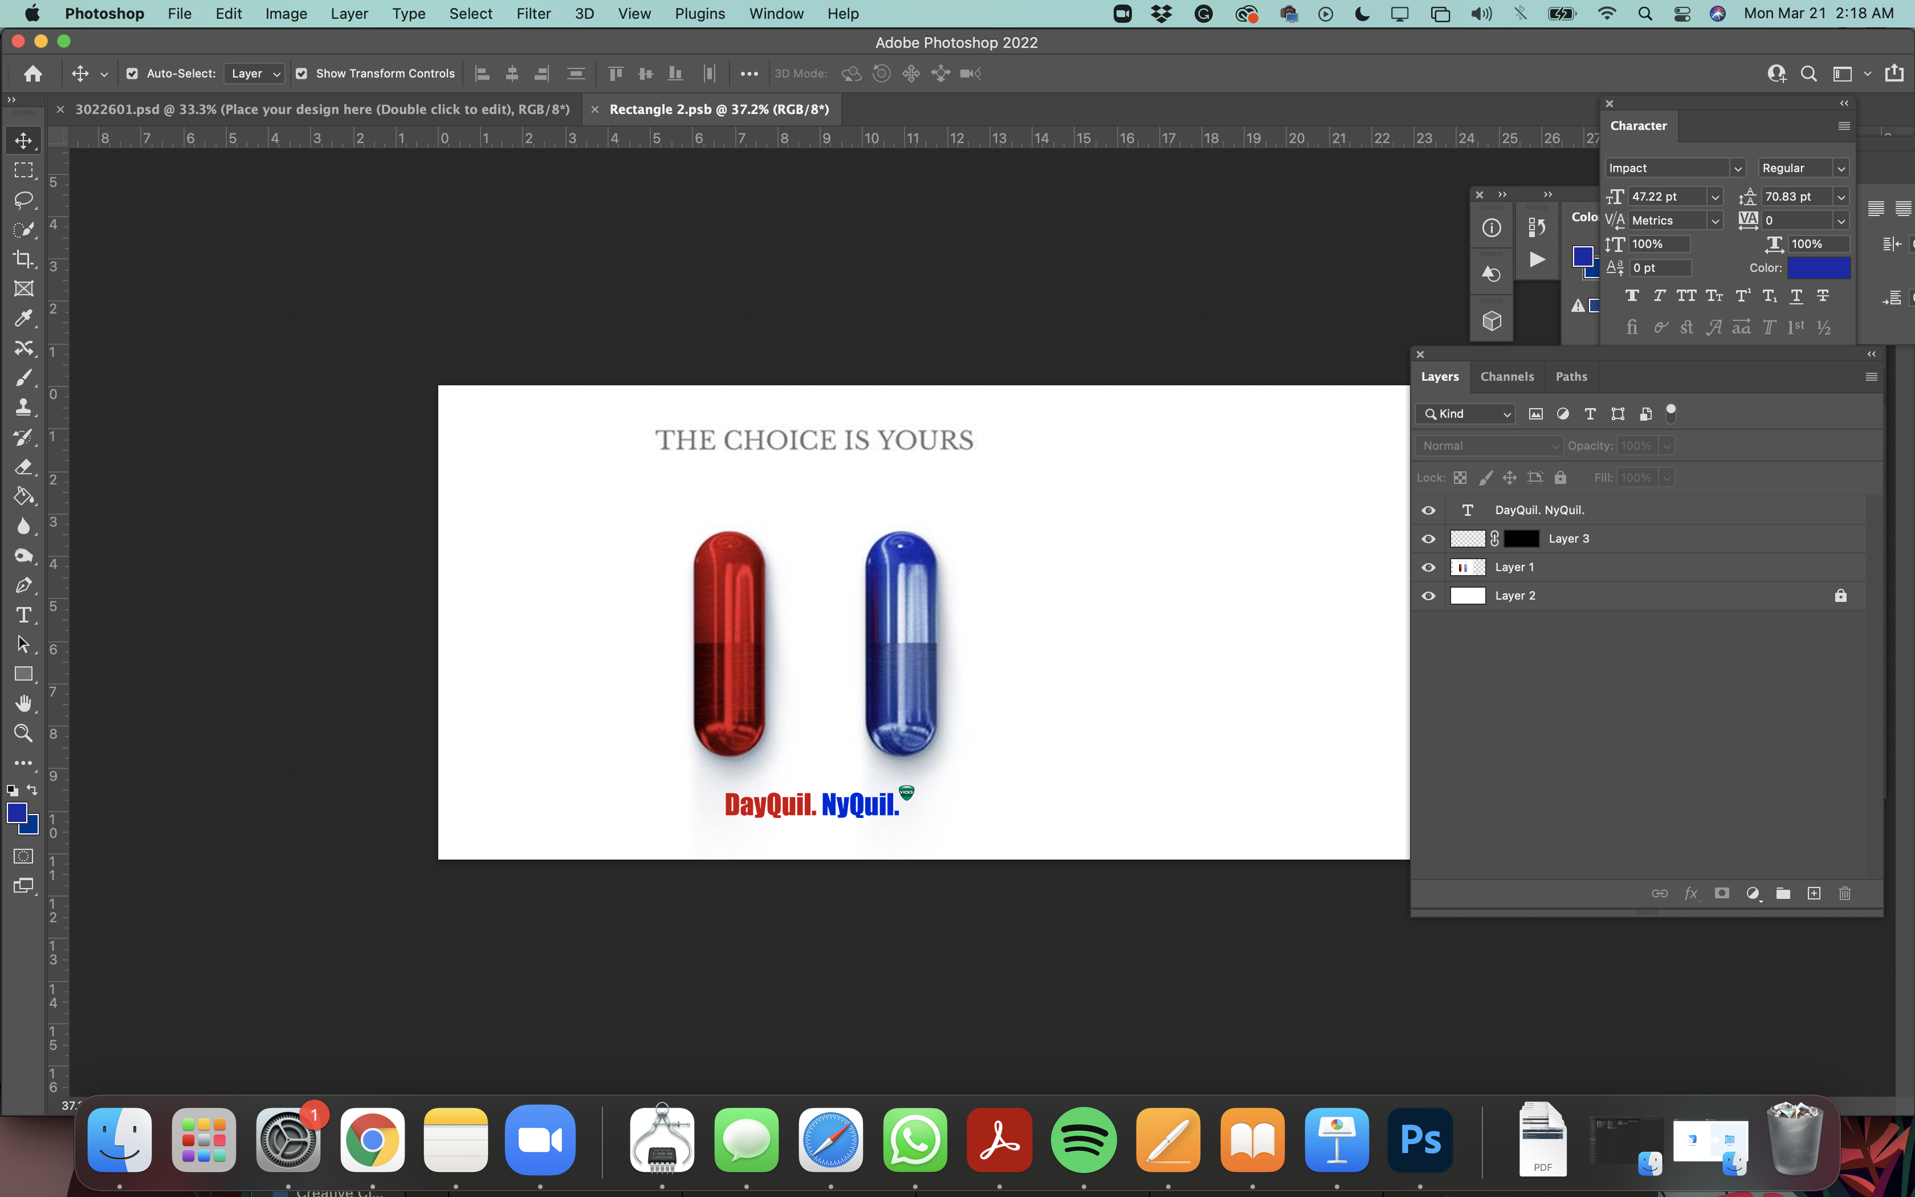Viewport: 1915px width, 1197px height.
Task: Open the font size 47.22 pt dropdown
Action: [1715, 196]
